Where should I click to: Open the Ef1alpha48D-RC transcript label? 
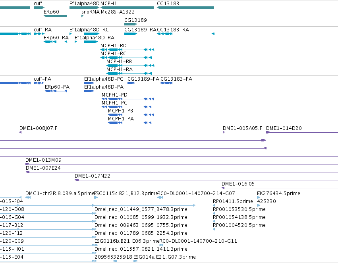[x=89, y=29]
